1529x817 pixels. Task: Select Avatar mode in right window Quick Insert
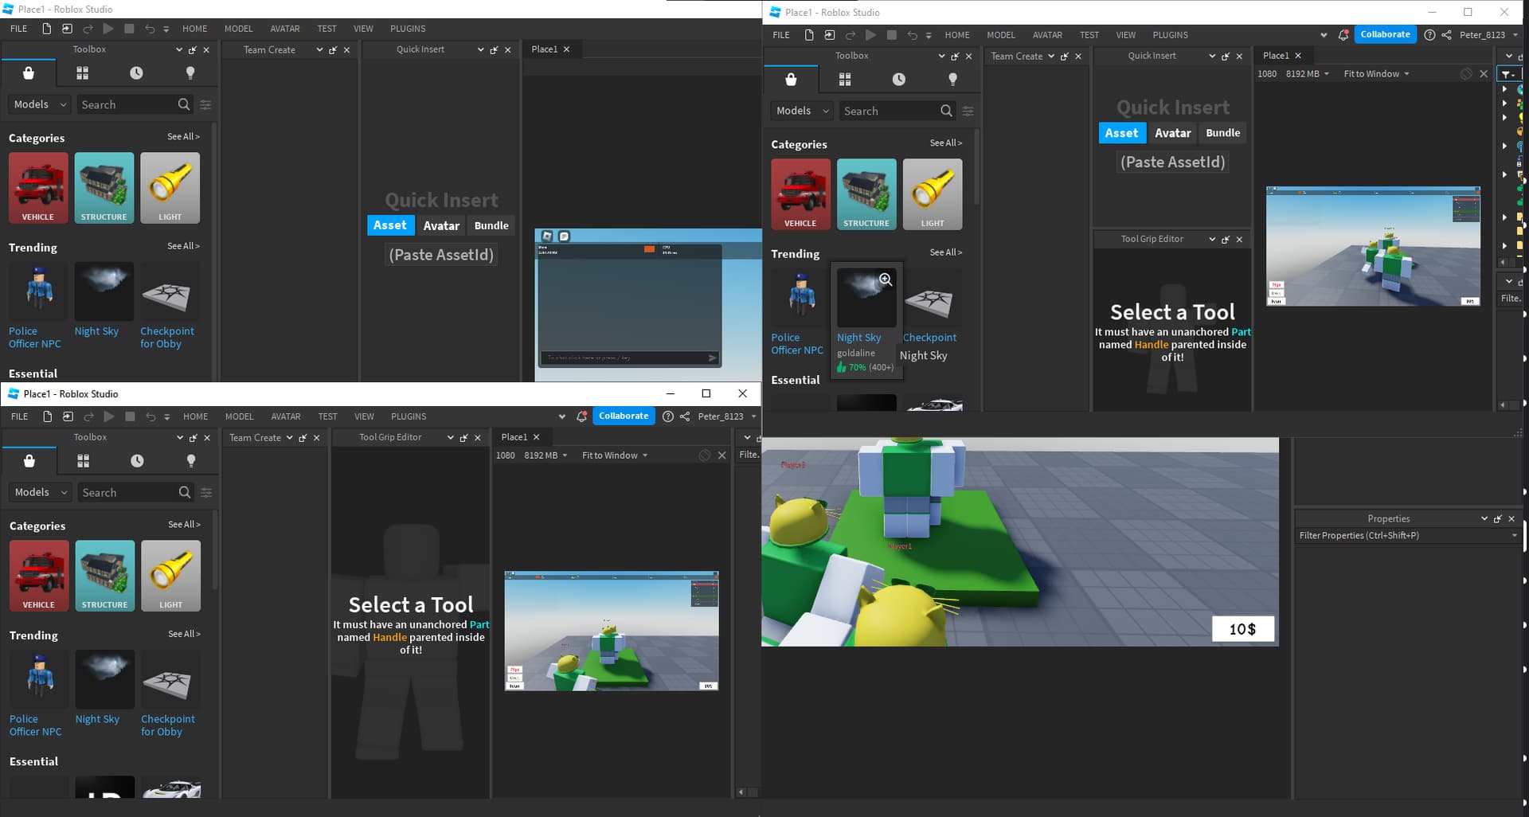coord(1173,133)
